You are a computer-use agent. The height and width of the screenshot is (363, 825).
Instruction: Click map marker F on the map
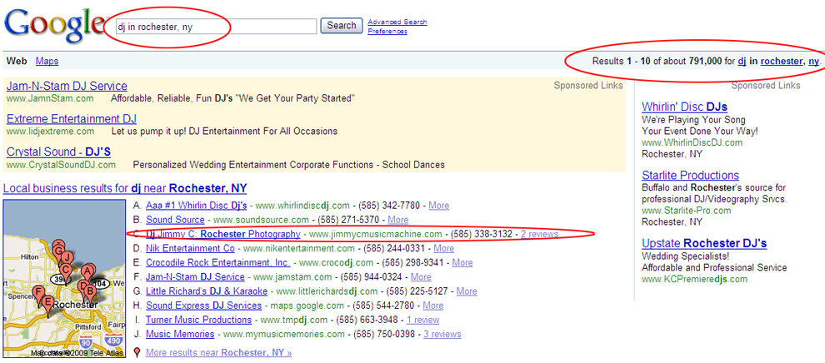(x=38, y=291)
